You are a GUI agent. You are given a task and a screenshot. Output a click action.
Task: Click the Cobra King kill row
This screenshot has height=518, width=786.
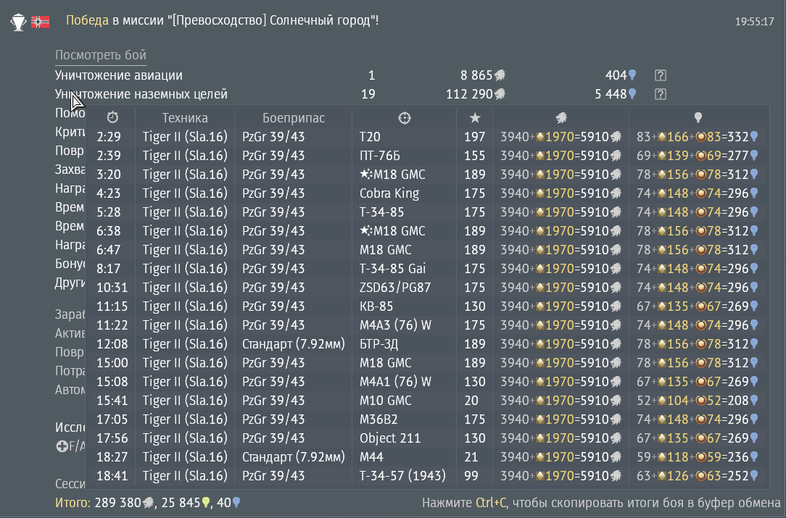pos(389,193)
